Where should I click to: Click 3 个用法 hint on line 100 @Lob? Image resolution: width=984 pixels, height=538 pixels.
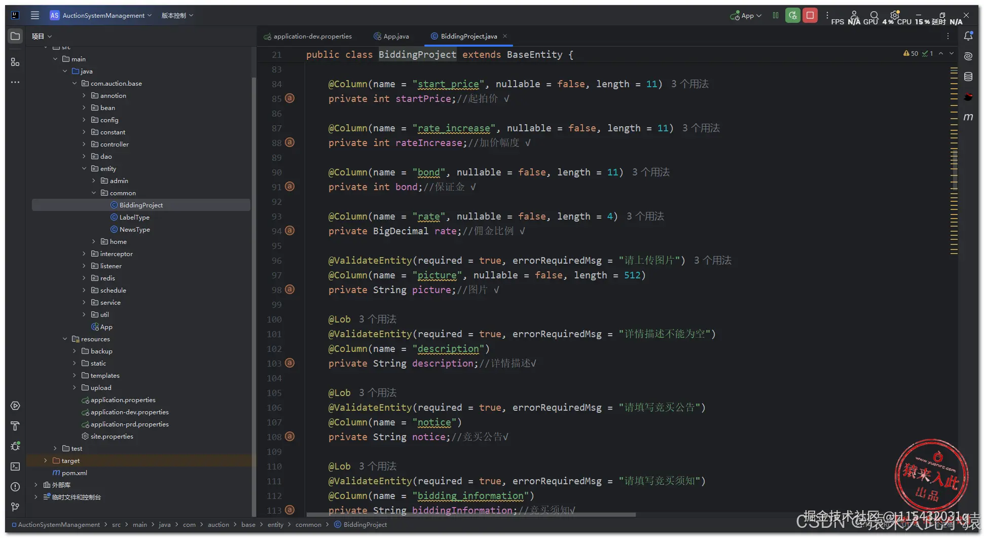(378, 319)
